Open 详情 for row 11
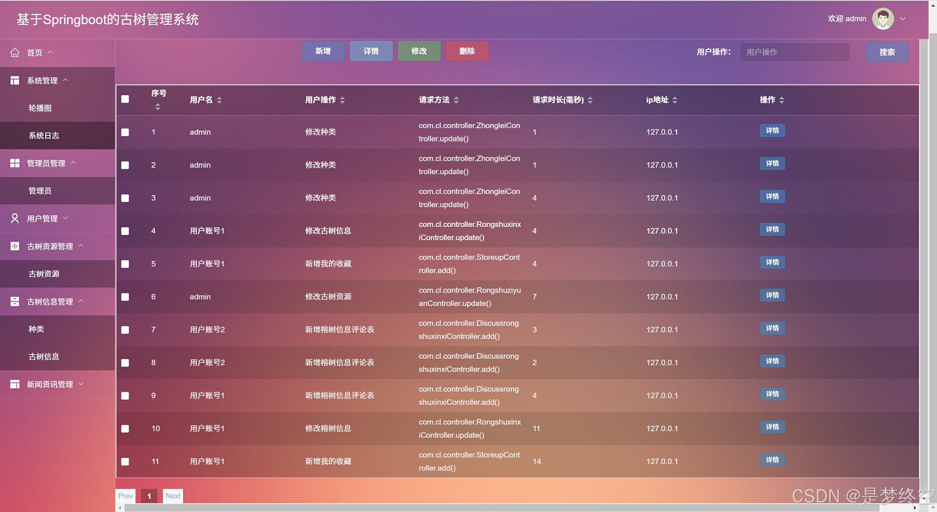937x512 pixels. (x=772, y=460)
